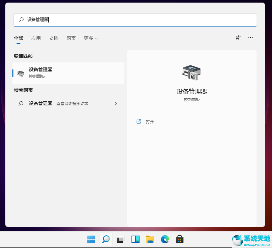Viewport: 272px width, 248px height.
Task: Launch Microsoft Edge from the taskbar
Action: point(165,240)
